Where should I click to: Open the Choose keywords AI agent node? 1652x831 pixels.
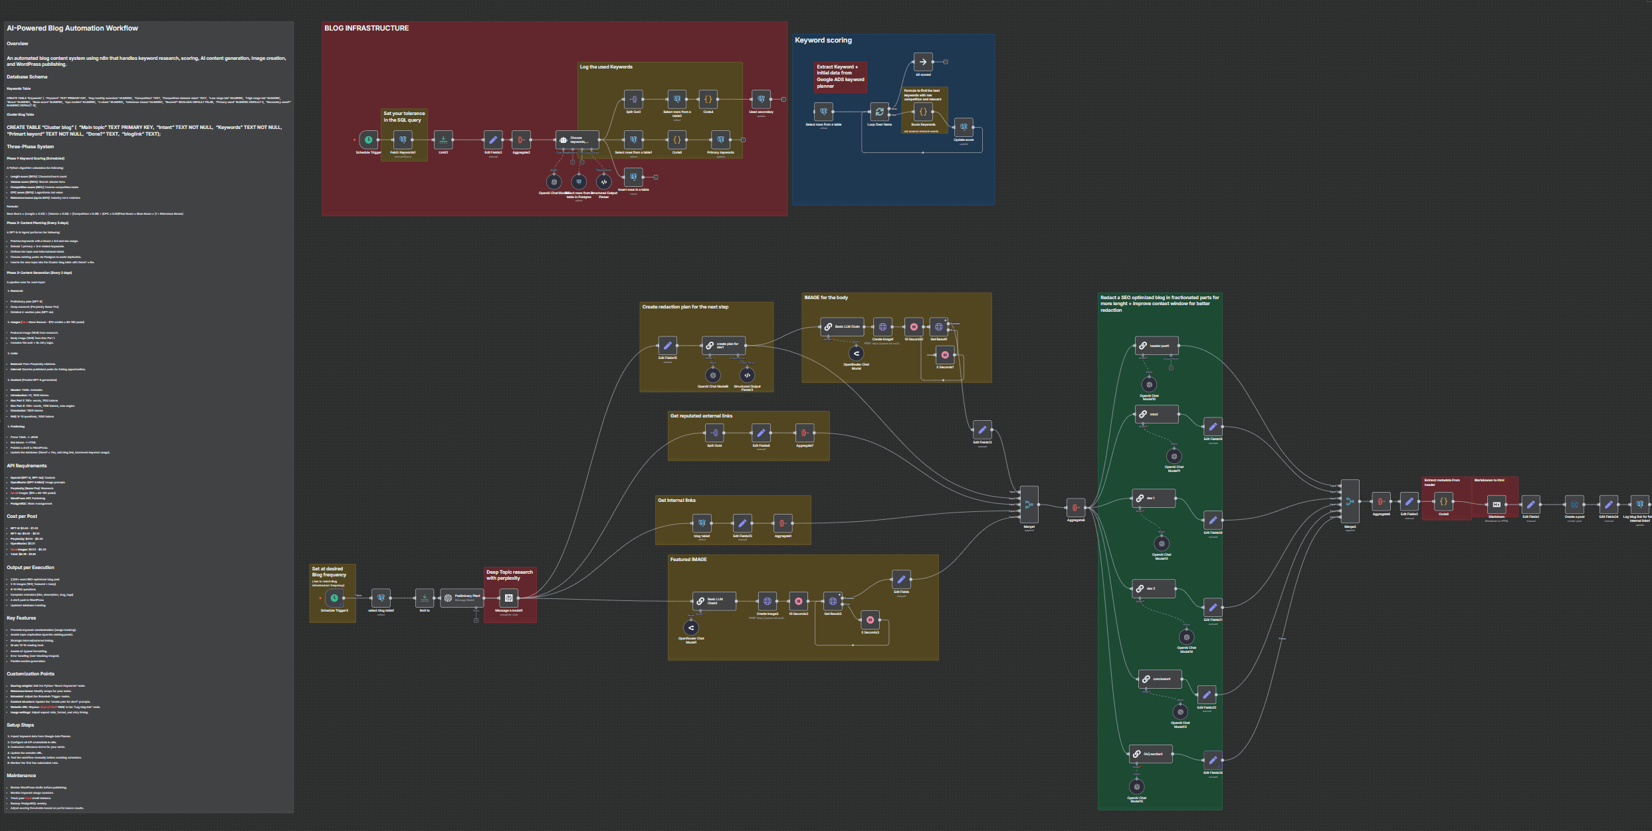pos(577,140)
